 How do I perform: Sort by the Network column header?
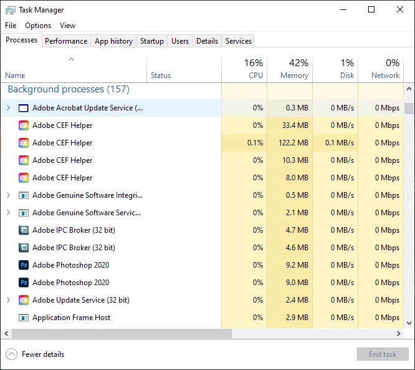click(x=381, y=69)
